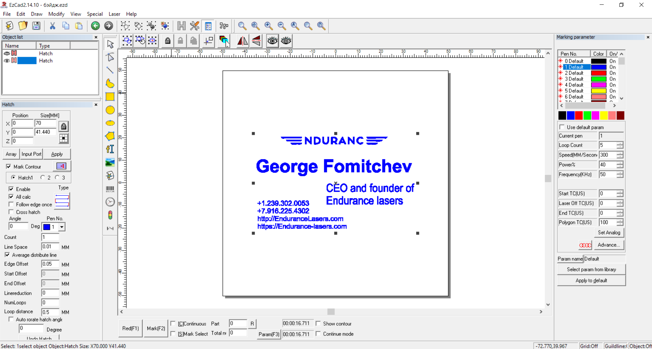Open the Laser menu

click(x=114, y=14)
